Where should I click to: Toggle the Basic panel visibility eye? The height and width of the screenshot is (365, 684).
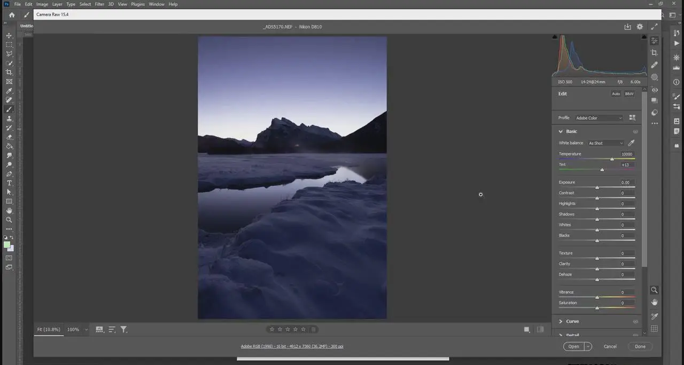(635, 131)
